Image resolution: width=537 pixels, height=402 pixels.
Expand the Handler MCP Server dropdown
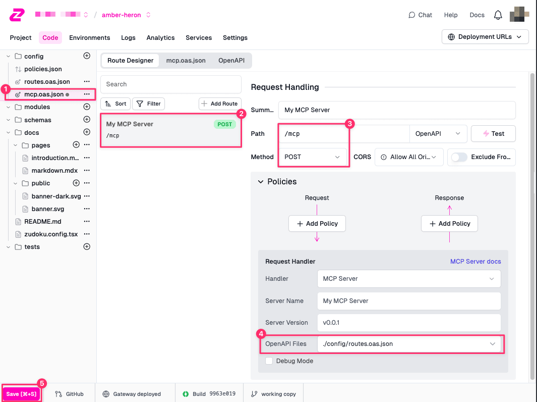tap(408, 279)
